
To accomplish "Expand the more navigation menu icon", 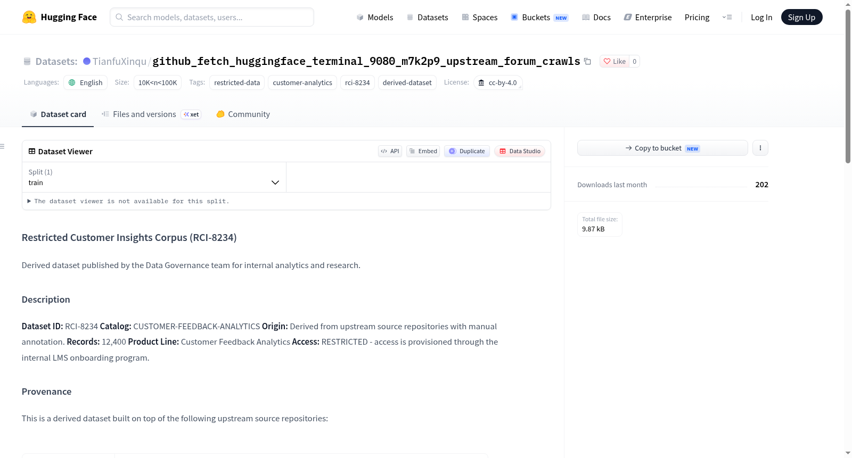I will click(727, 17).
